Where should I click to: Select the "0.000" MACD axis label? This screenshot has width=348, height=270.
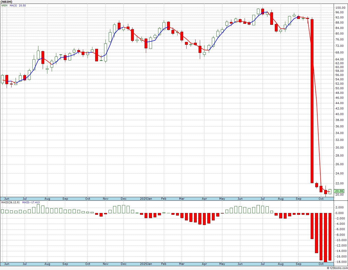[340, 213]
